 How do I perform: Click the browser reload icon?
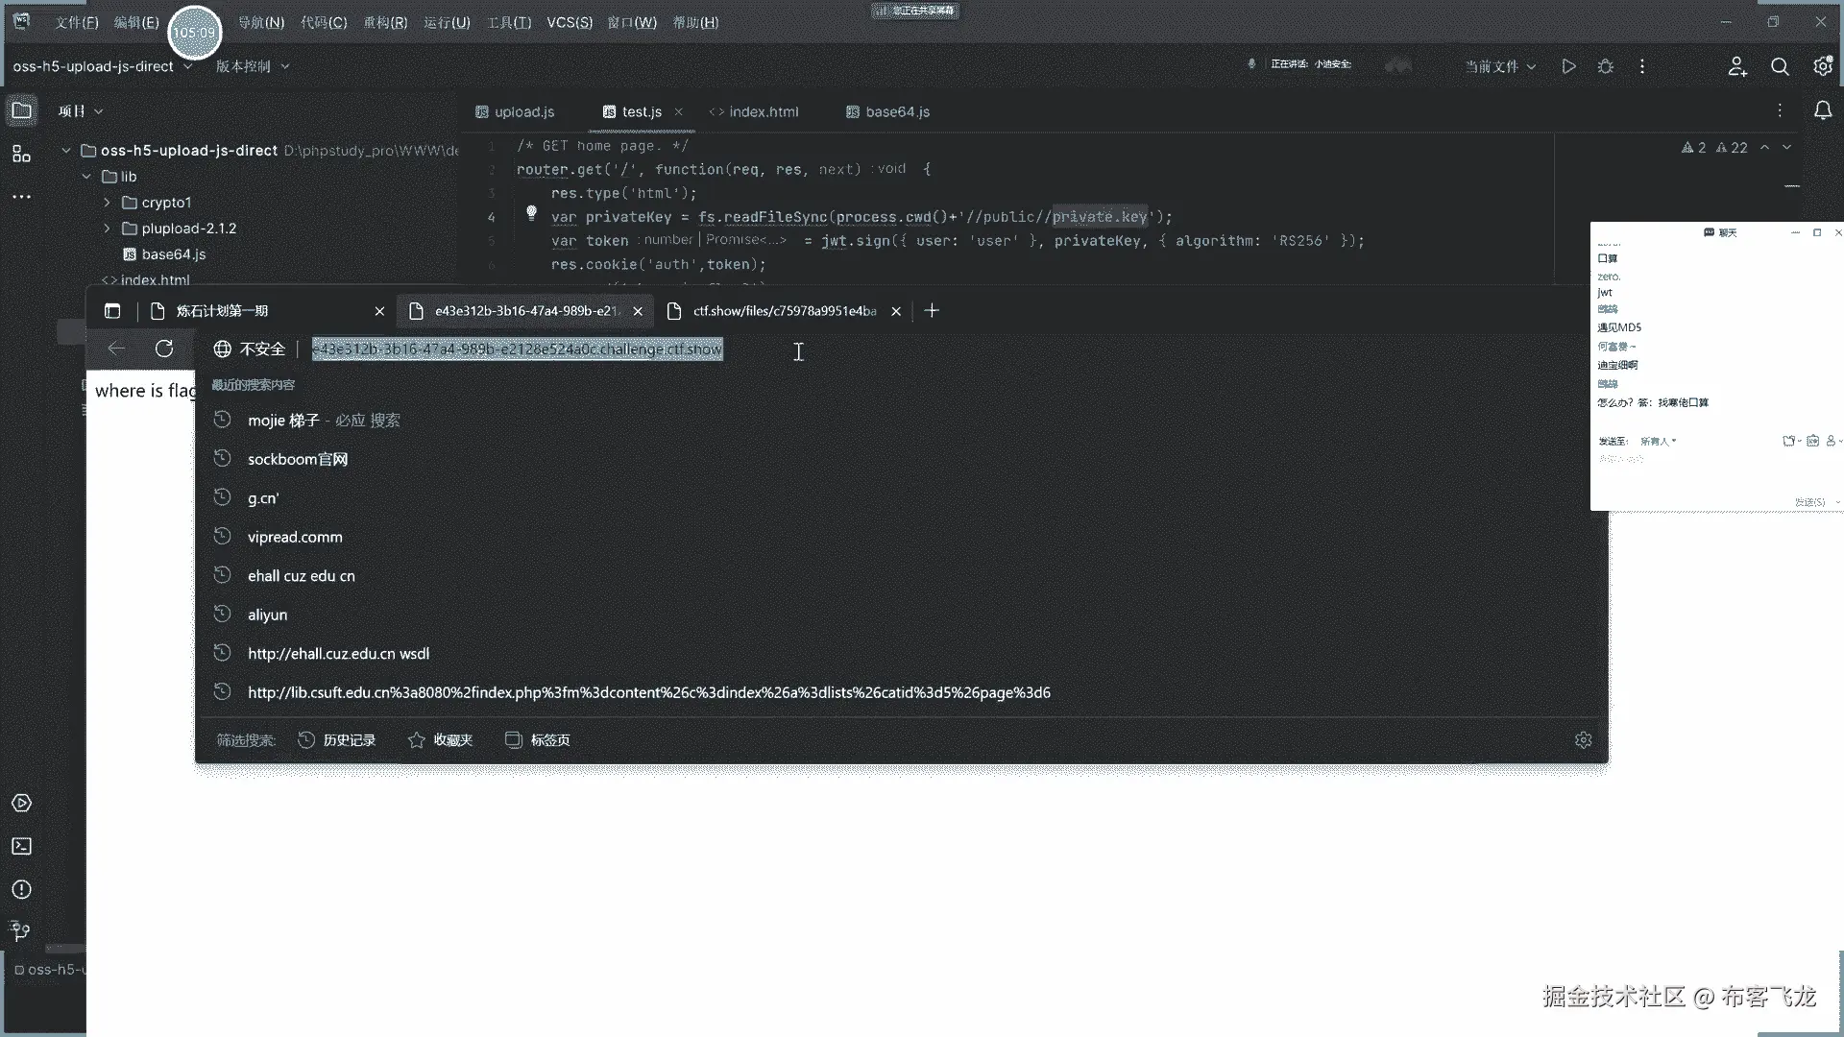click(x=164, y=349)
